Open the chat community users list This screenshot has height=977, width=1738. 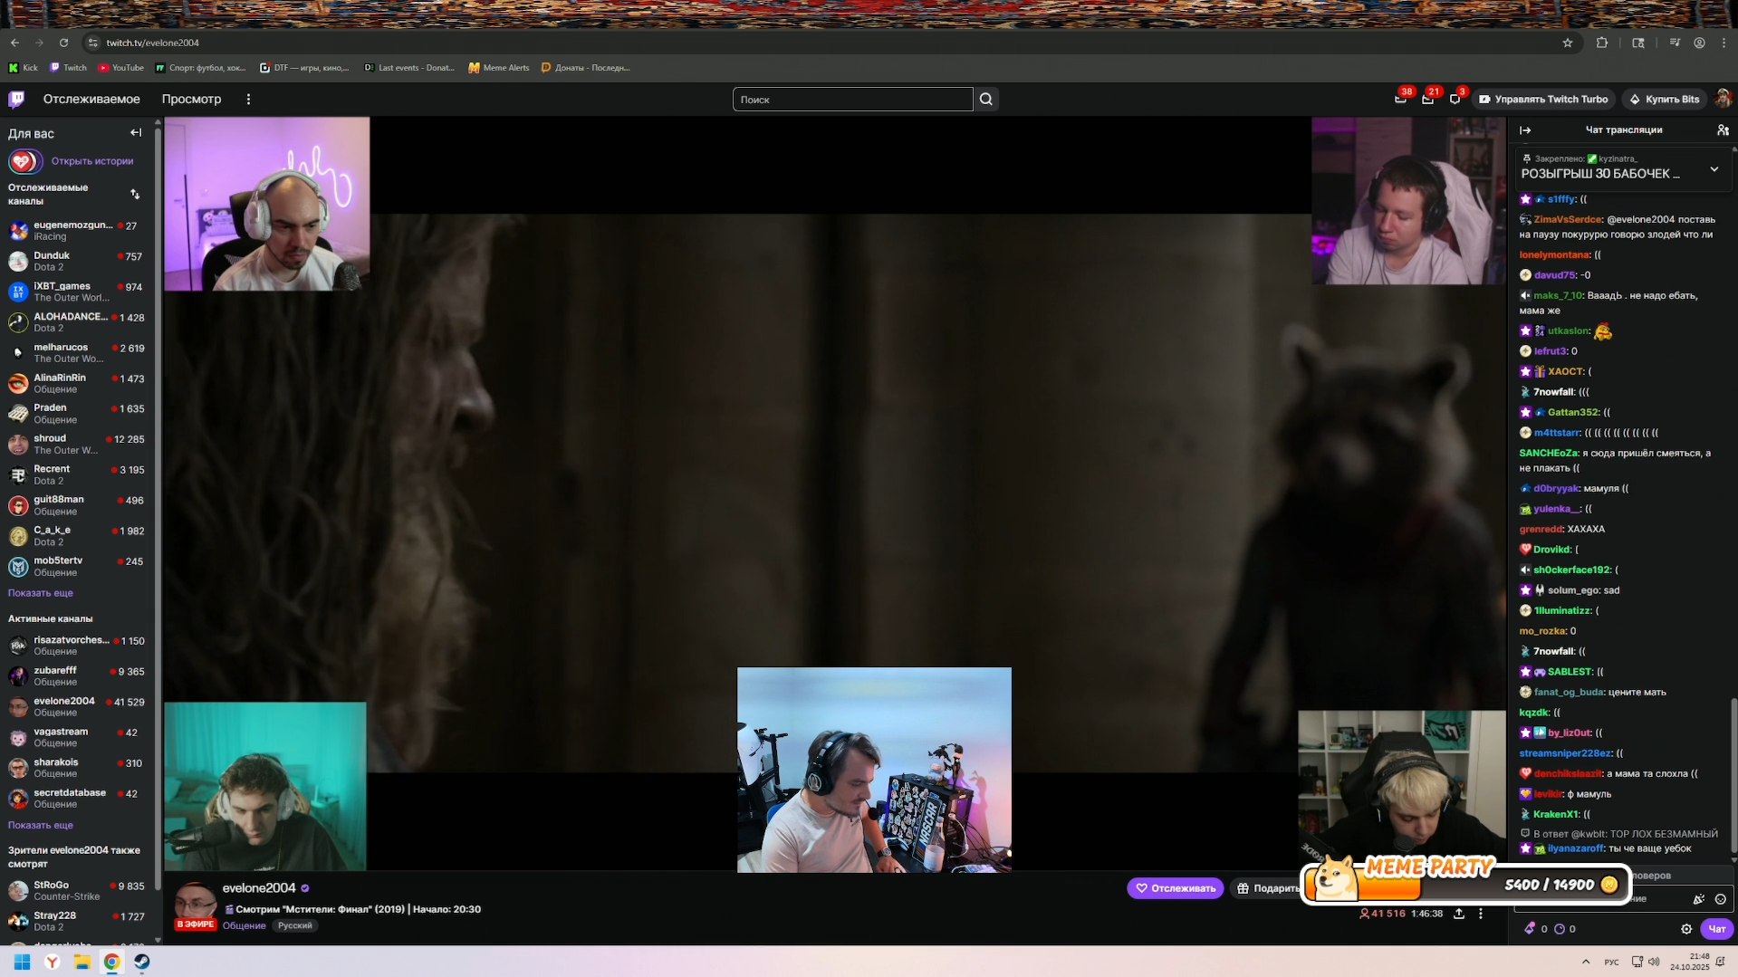coord(1723,129)
